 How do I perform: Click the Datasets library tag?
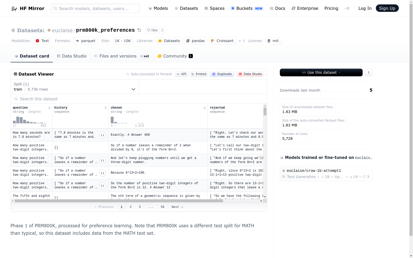click(x=169, y=41)
